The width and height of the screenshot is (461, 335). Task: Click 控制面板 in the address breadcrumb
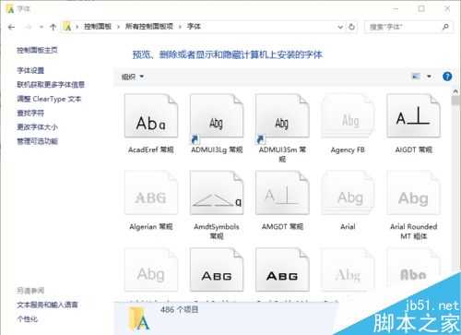click(x=98, y=27)
